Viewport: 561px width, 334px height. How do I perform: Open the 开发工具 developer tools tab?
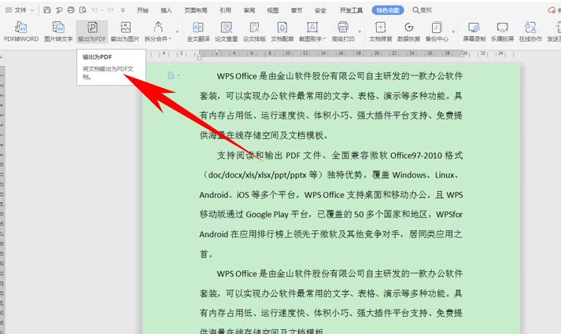click(351, 10)
